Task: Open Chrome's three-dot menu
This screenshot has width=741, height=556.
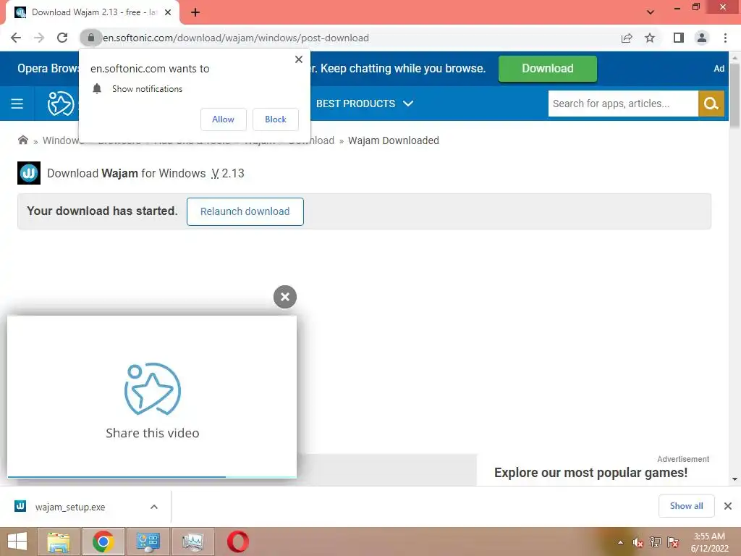Action: point(725,38)
